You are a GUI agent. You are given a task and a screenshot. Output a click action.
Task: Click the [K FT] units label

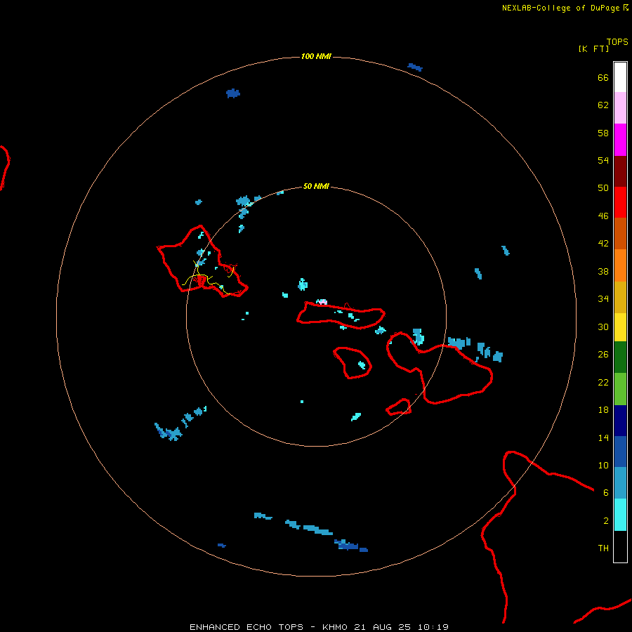[x=593, y=48]
